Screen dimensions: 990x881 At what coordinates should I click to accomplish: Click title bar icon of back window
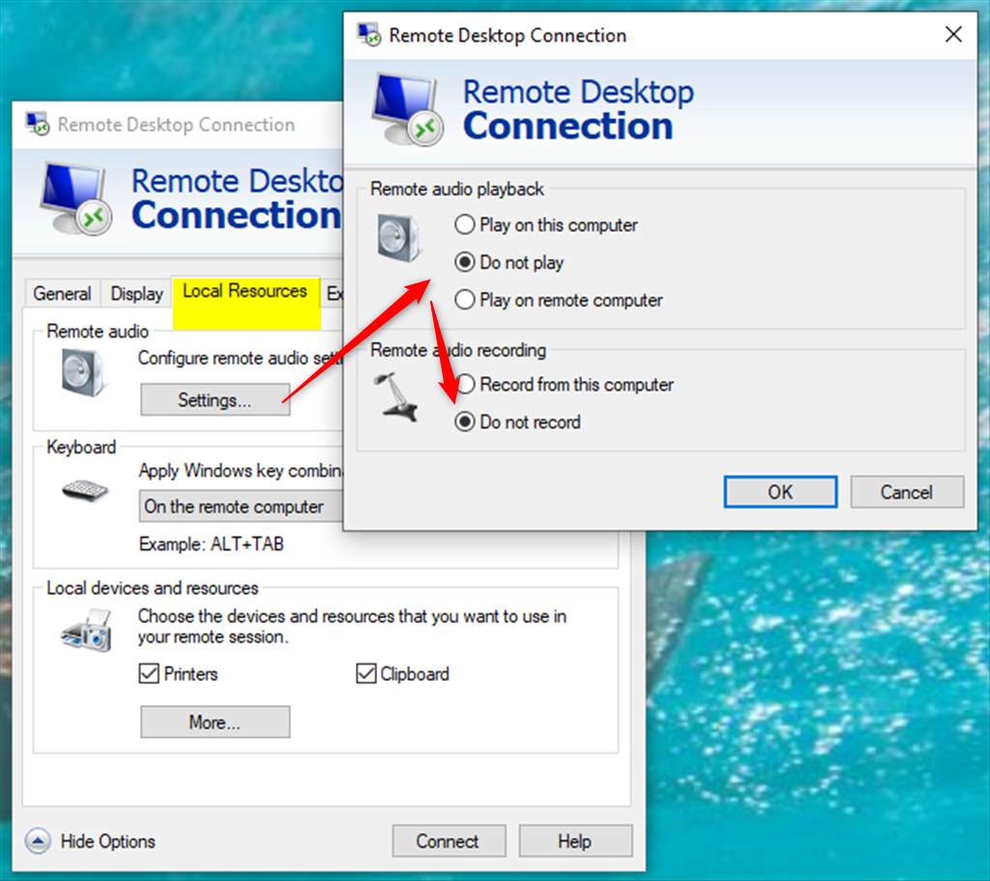[x=38, y=124]
